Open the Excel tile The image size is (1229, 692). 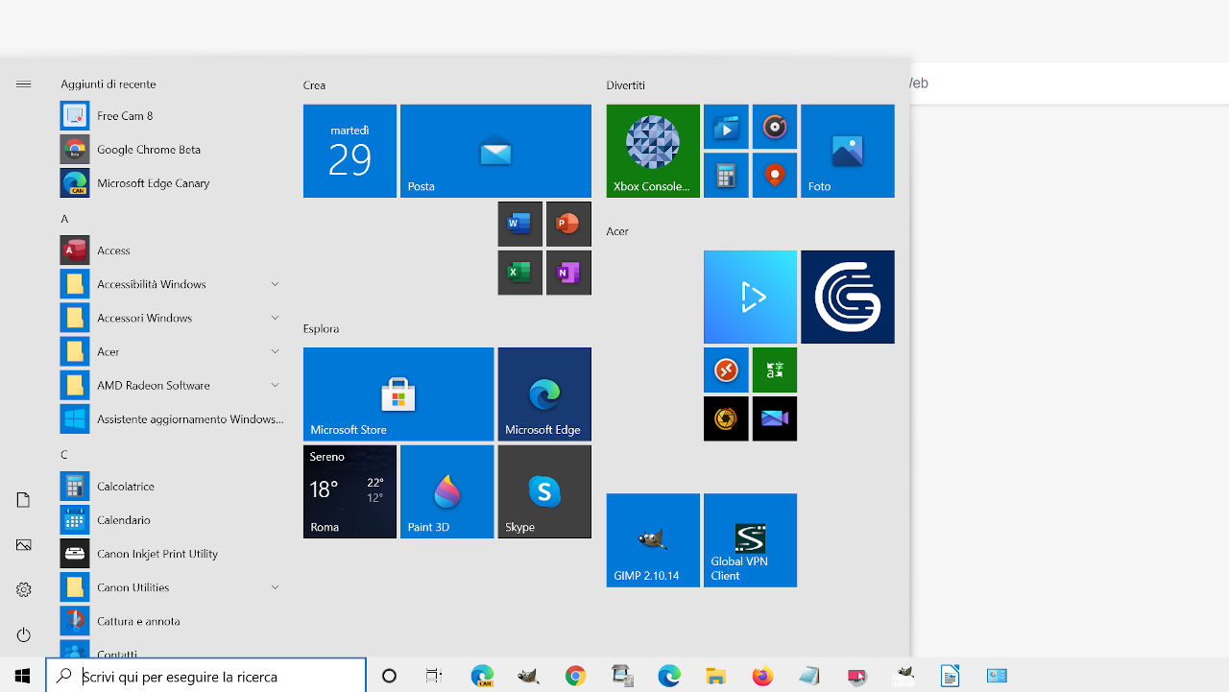[x=519, y=273]
